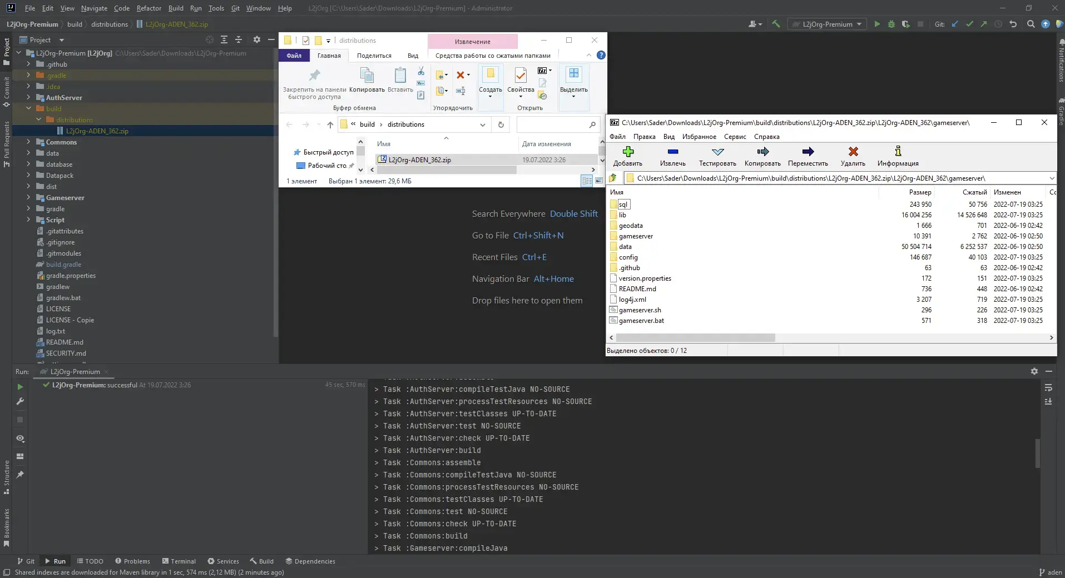The image size is (1065, 578).
Task: Run with coverage icon in toolbar
Action: [906, 24]
